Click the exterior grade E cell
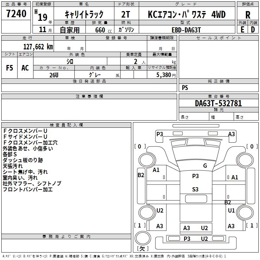This screenshot has height=260, width=260. (x=242, y=29)
